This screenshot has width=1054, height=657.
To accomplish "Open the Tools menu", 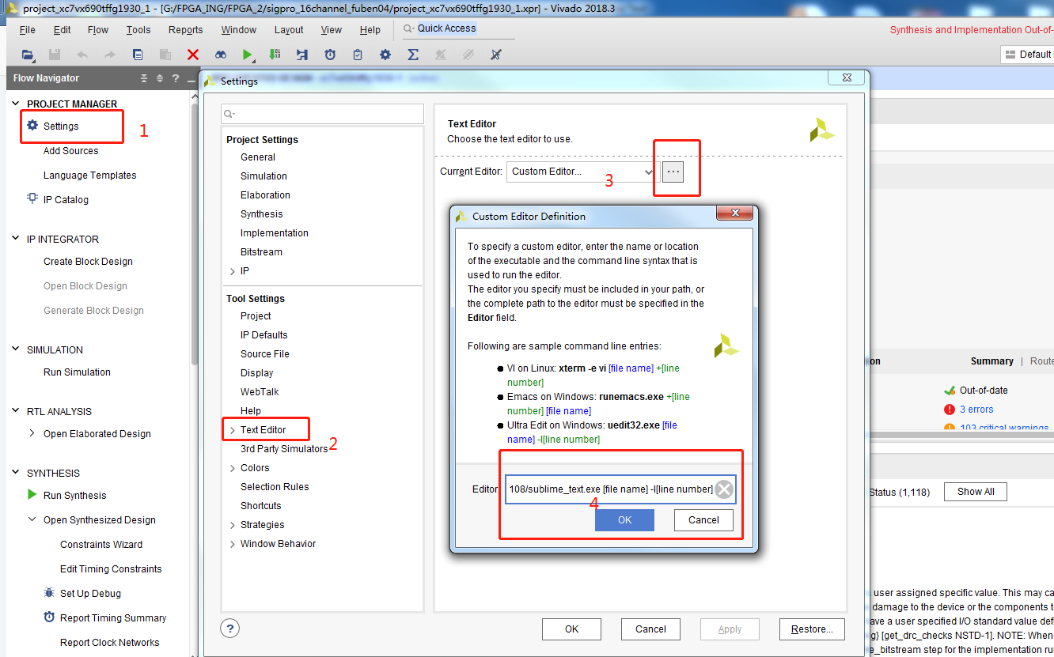I will coord(138,30).
